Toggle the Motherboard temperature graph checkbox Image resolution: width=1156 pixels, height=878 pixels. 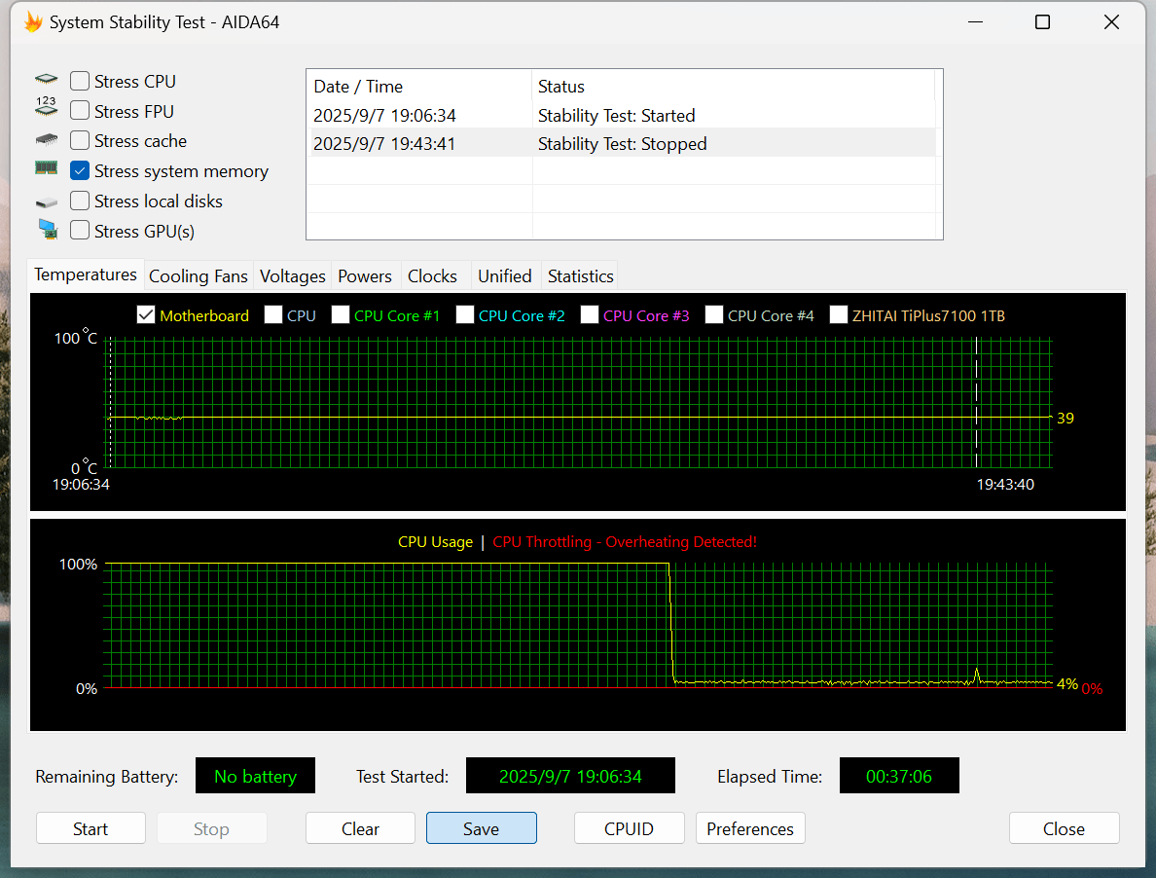pos(146,315)
